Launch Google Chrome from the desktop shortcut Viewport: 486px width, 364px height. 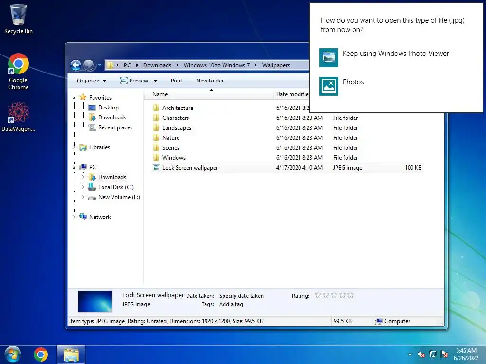coord(19,72)
